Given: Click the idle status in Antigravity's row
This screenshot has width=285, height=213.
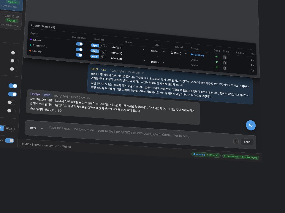Looking at the screenshot, I should coord(194,60).
